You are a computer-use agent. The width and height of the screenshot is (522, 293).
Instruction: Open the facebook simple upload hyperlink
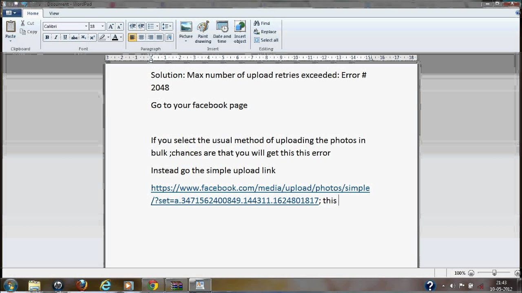click(x=260, y=194)
